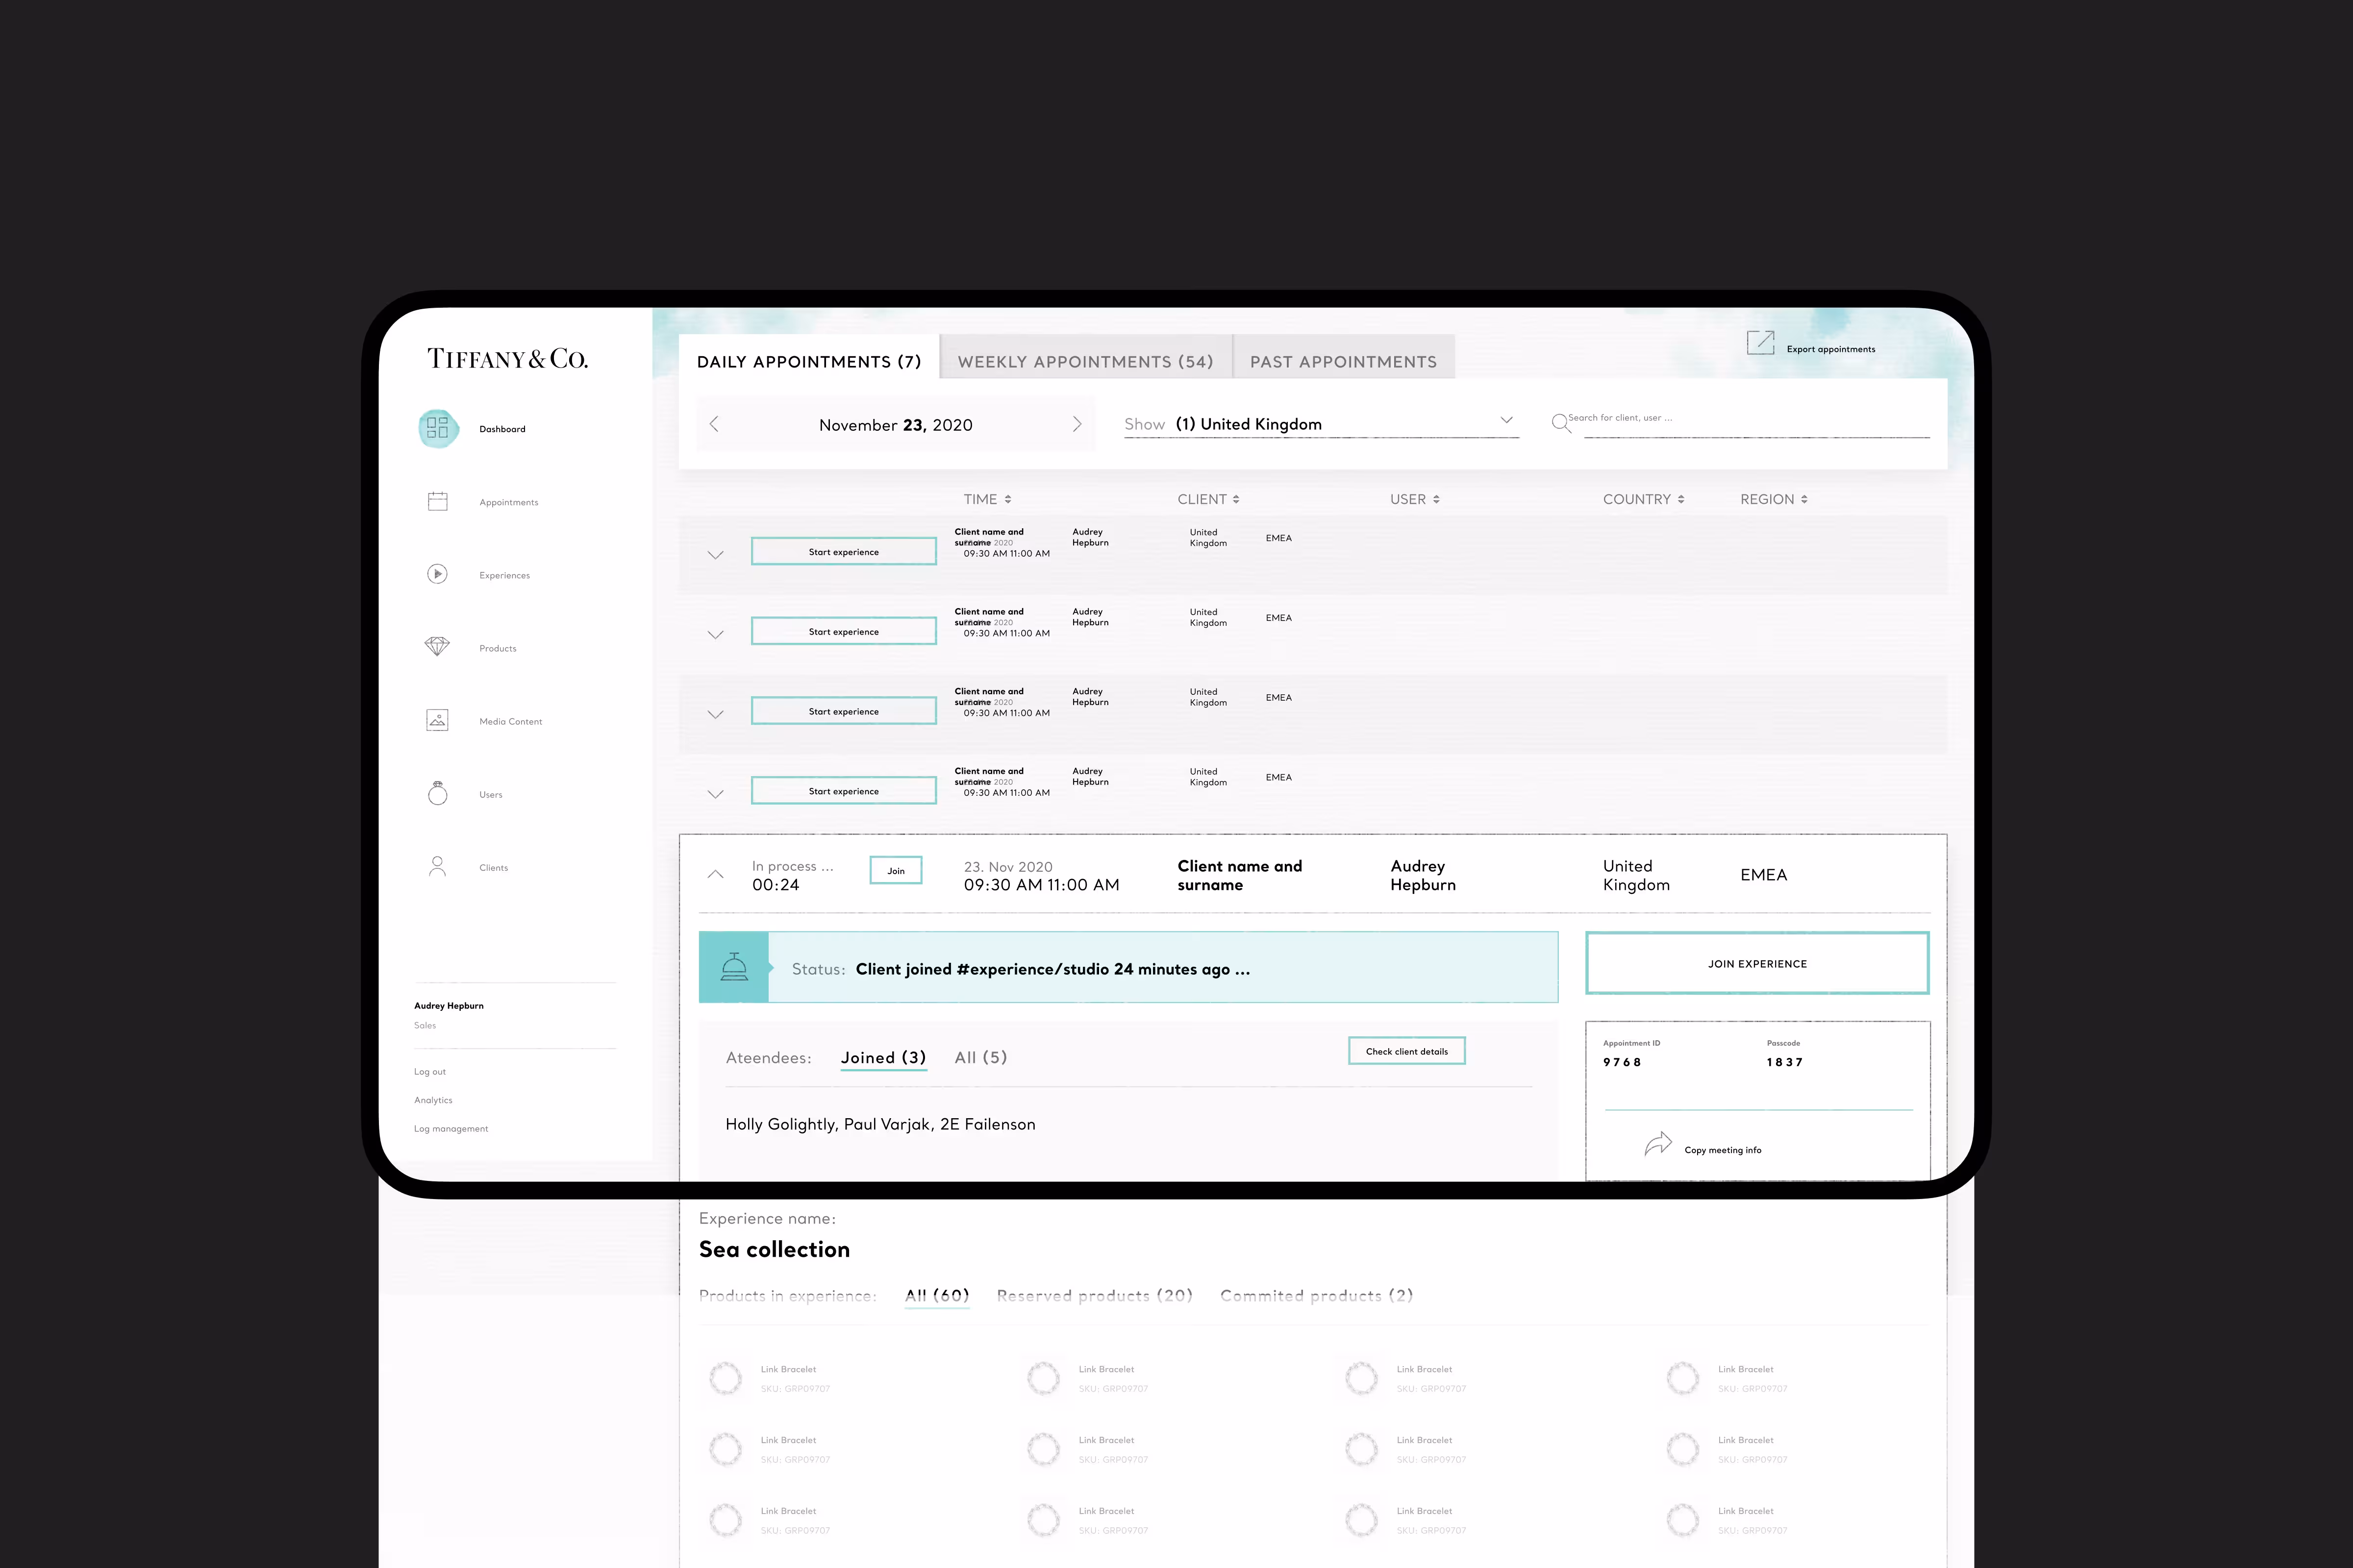
Task: Click Start experience in second row
Action: (843, 631)
